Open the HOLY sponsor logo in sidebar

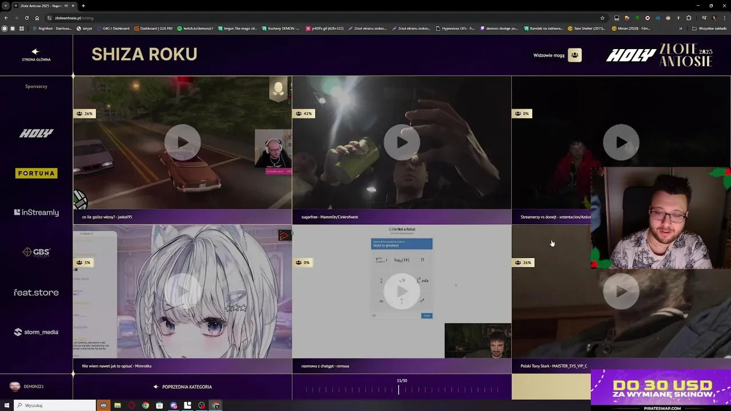pyautogui.click(x=36, y=133)
